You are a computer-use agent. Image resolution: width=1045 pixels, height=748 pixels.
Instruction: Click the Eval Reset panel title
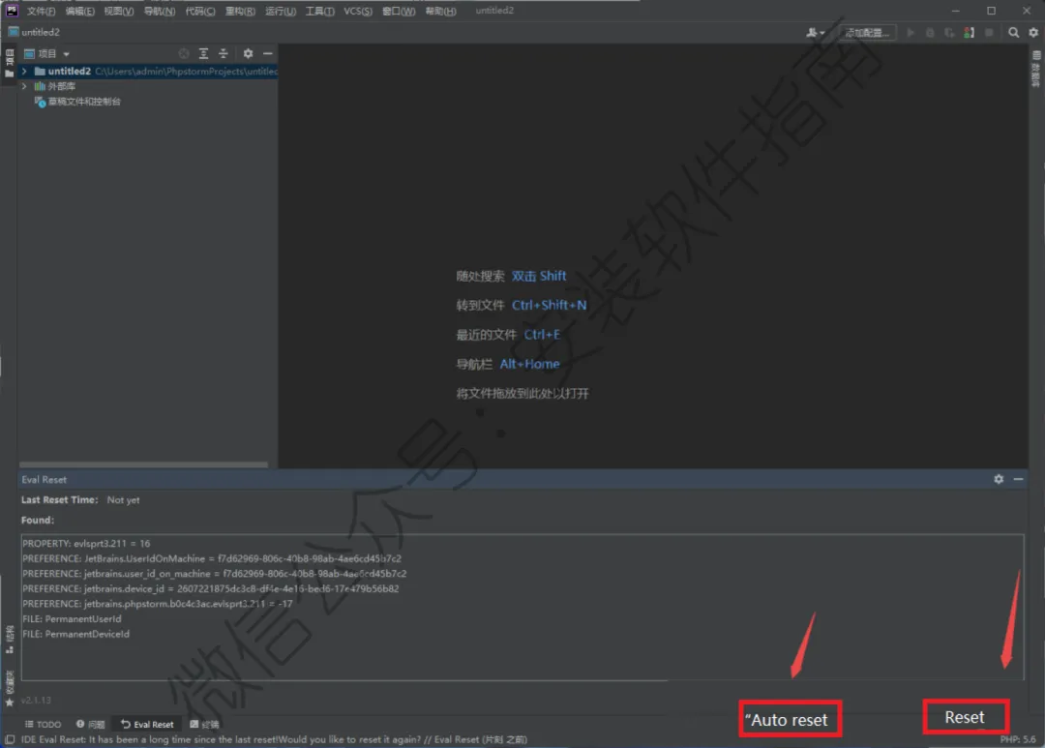point(44,479)
